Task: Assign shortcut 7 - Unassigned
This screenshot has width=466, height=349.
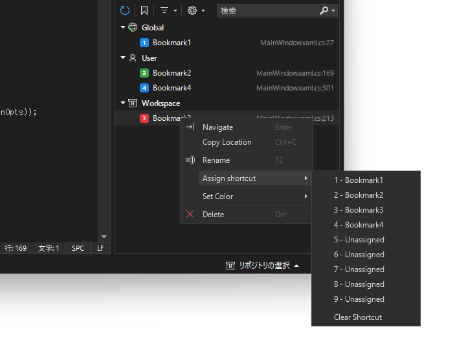Action: tap(366, 270)
